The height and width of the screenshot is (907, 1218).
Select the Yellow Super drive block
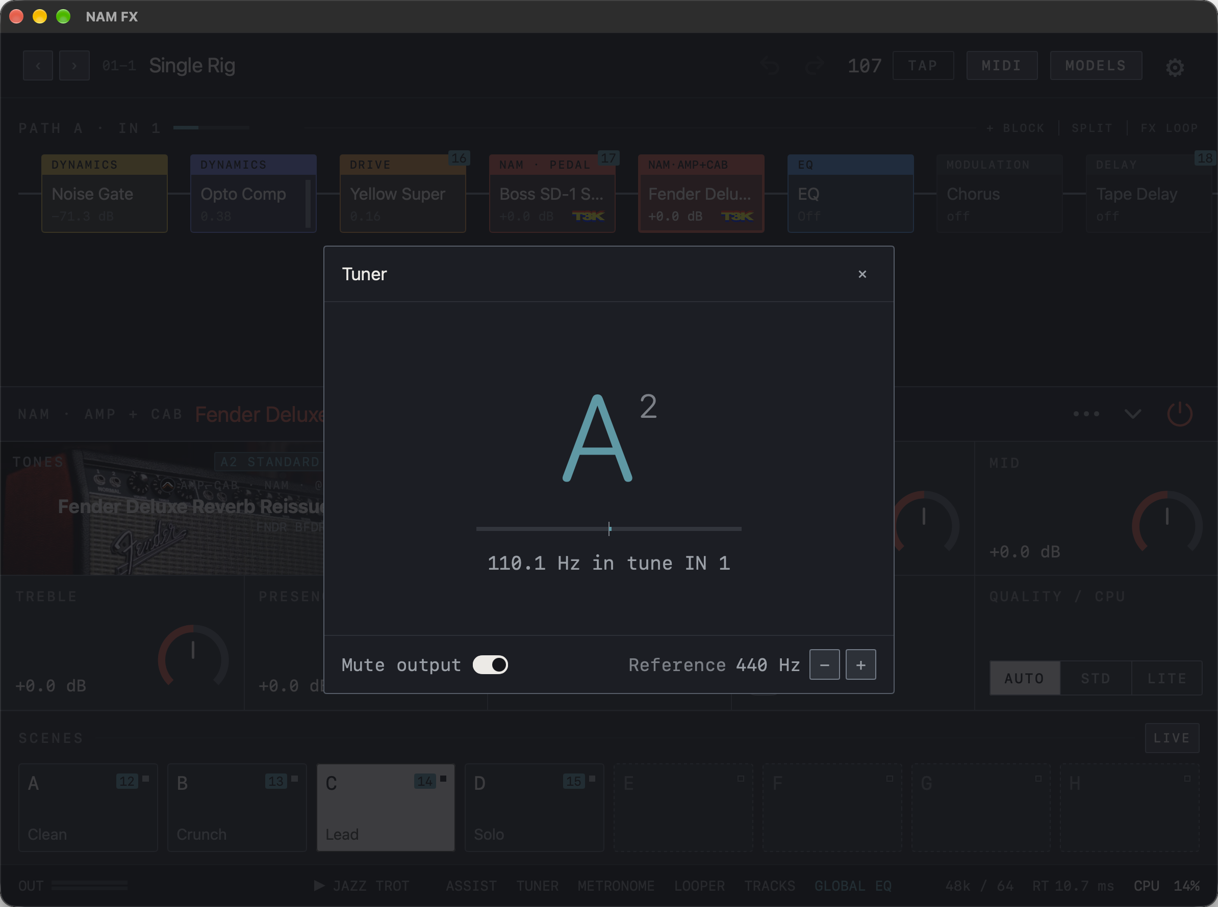point(403,194)
